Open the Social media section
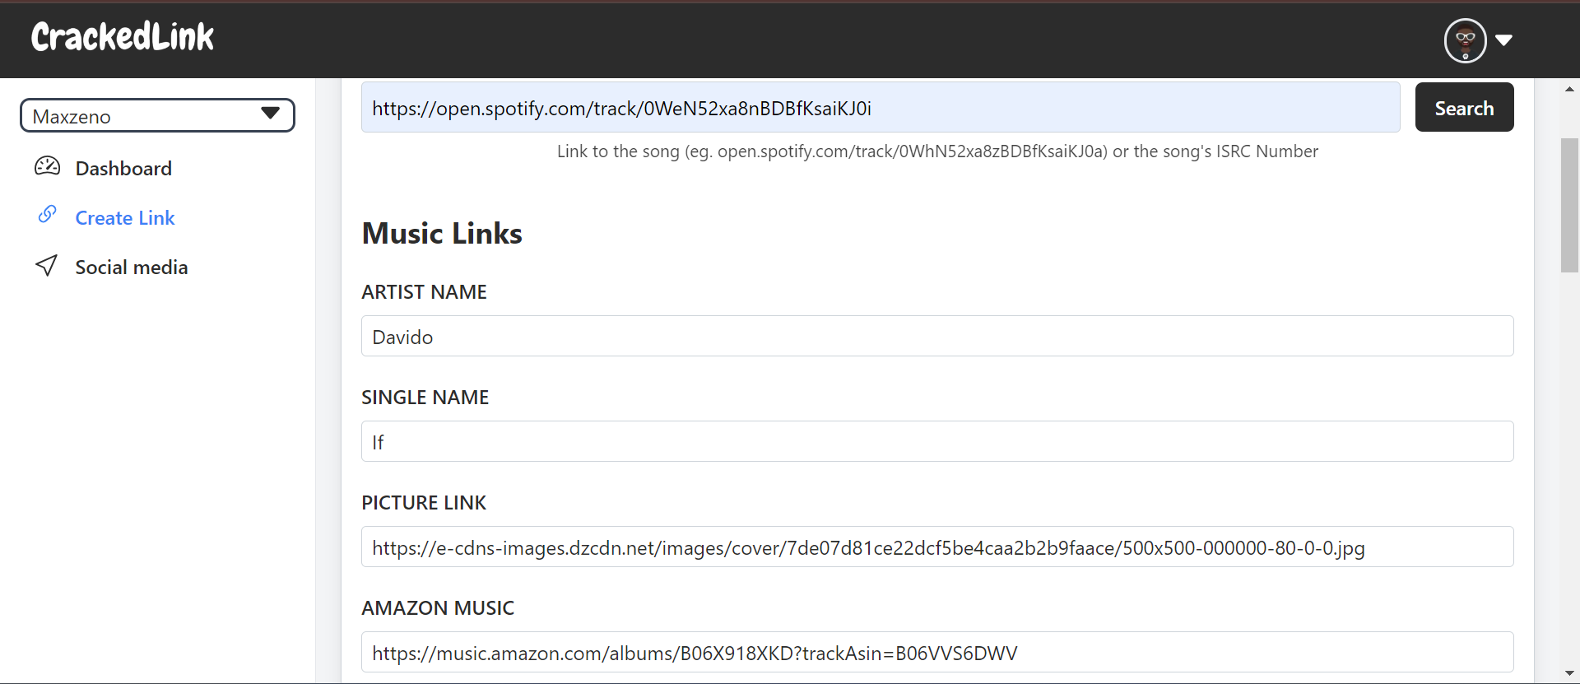 pyautogui.click(x=132, y=268)
